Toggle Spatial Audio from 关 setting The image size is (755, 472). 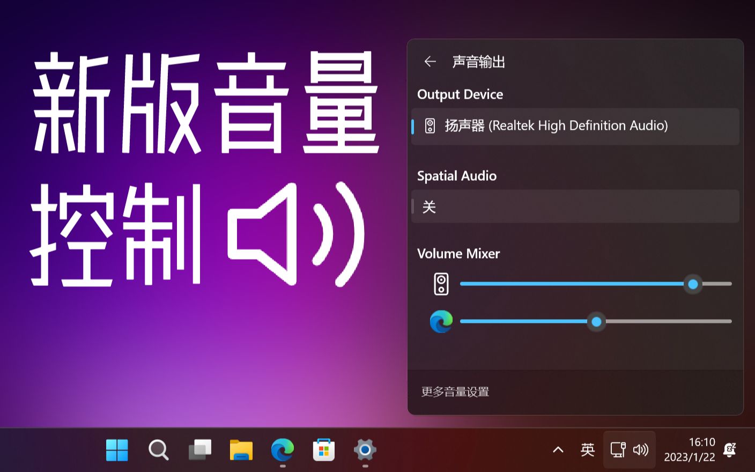point(575,206)
